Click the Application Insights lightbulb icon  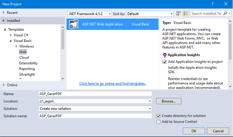click(x=165, y=55)
